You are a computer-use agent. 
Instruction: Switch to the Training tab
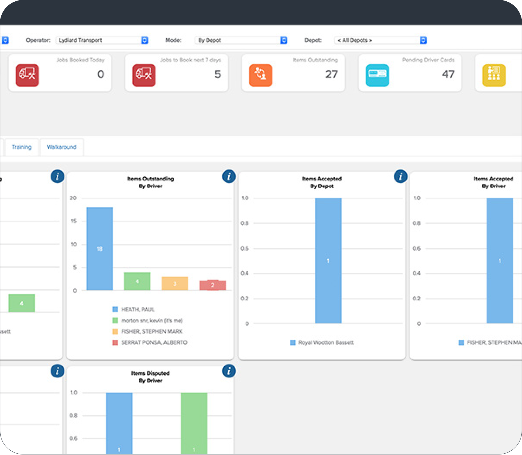[22, 147]
